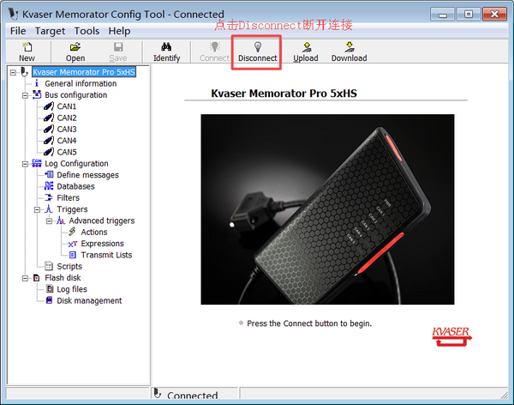Image resolution: width=514 pixels, height=405 pixels.
Task: Click the Triggers waveform icon
Action: [x=49, y=209]
